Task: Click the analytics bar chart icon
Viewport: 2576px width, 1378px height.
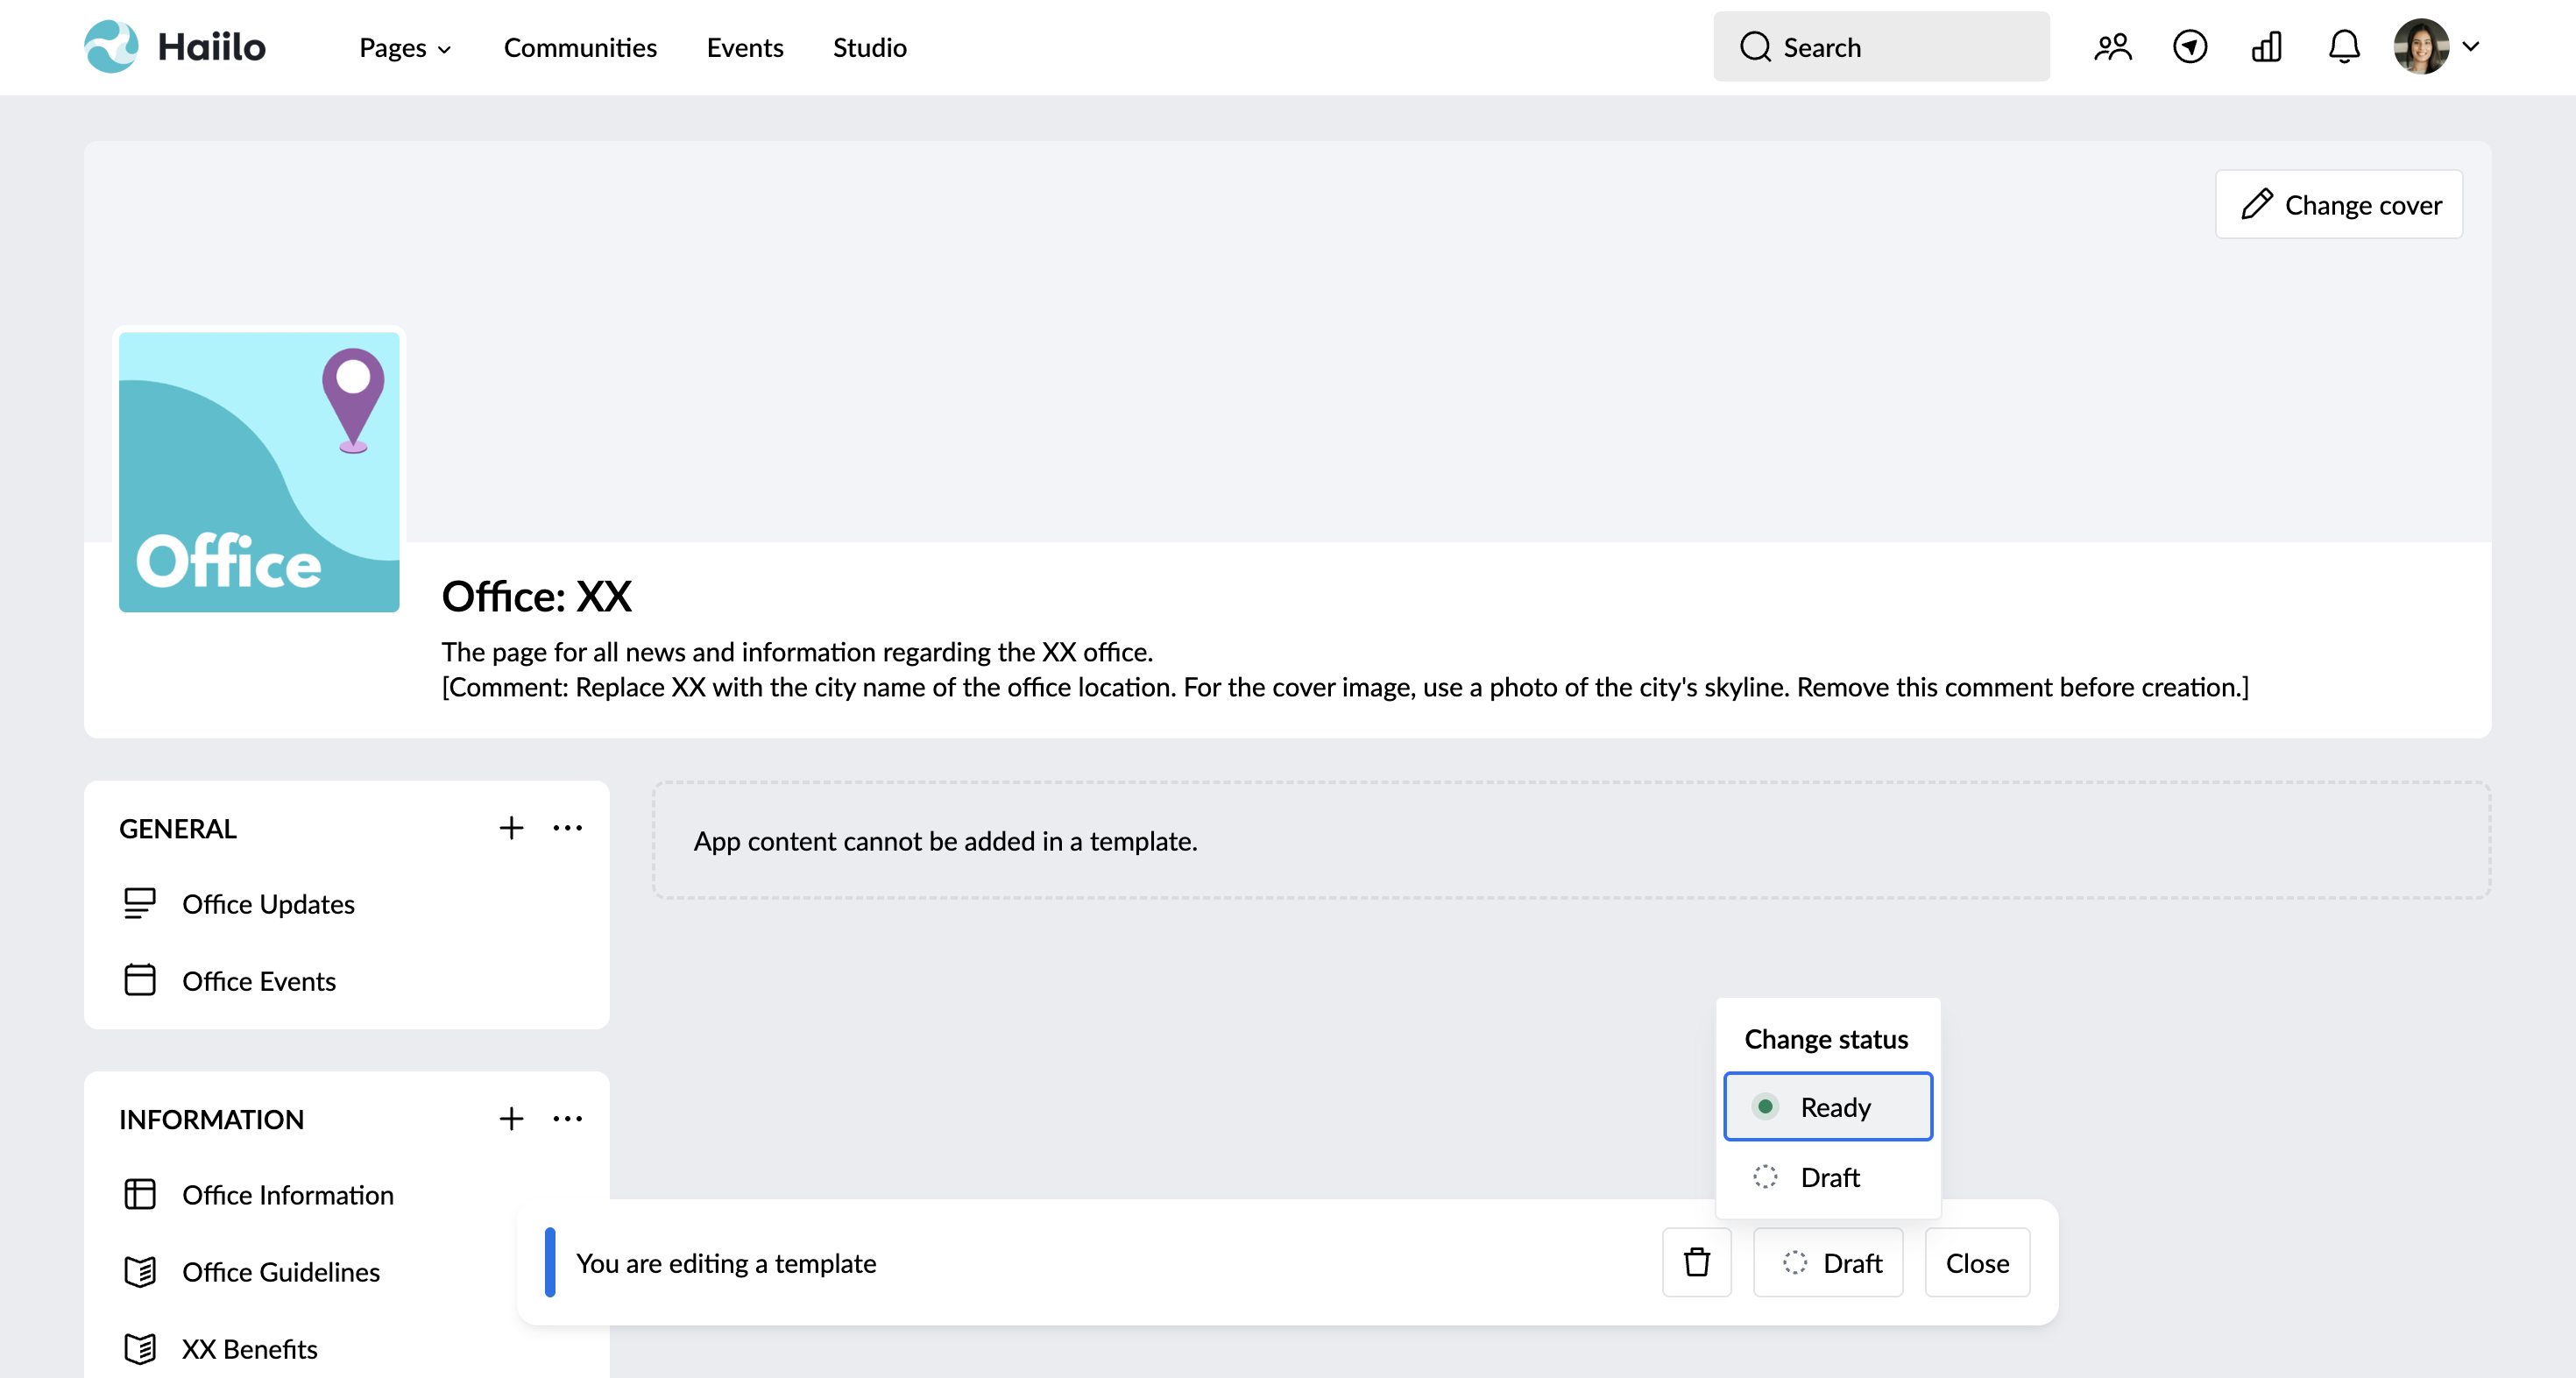Action: coord(2266,47)
